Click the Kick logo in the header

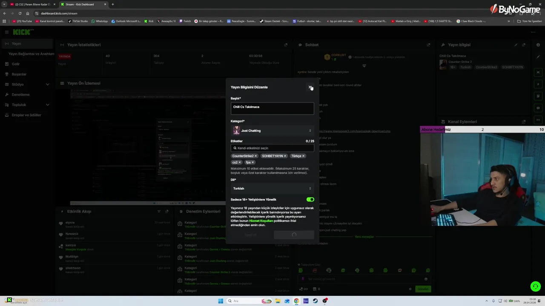pyautogui.click(x=23, y=32)
